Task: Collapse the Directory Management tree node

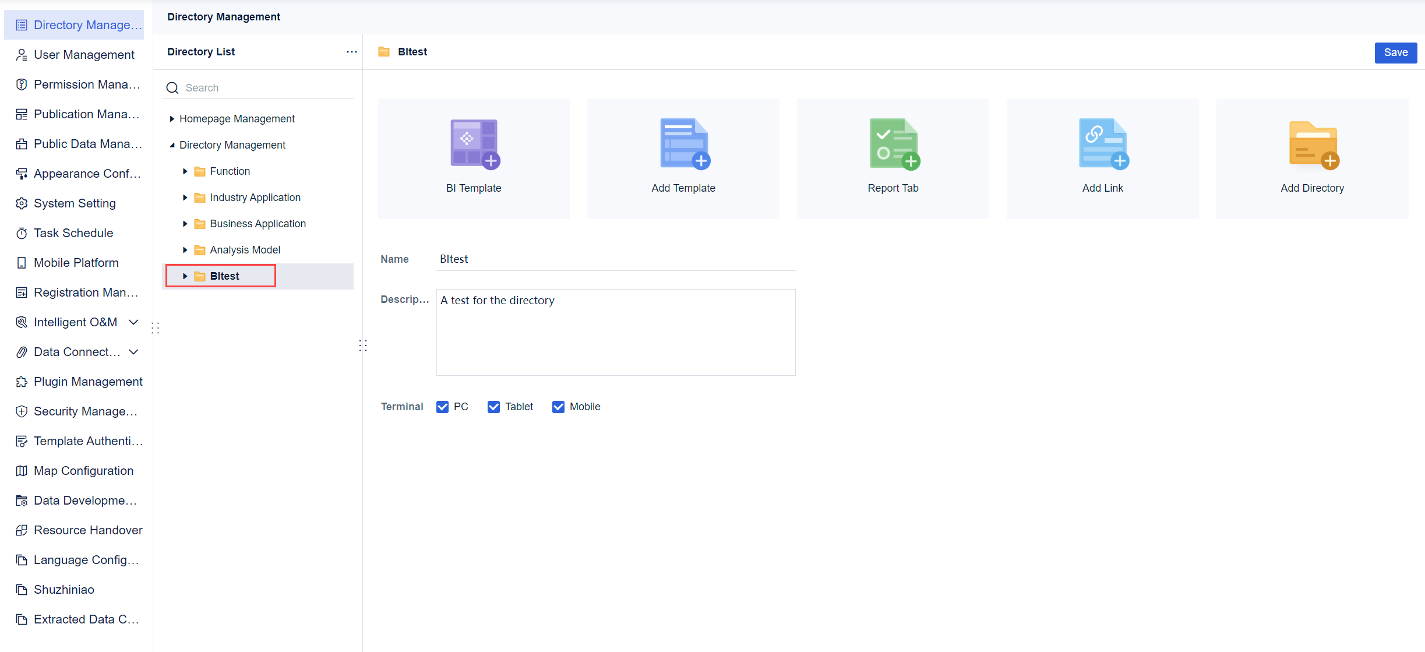Action: (x=171, y=145)
